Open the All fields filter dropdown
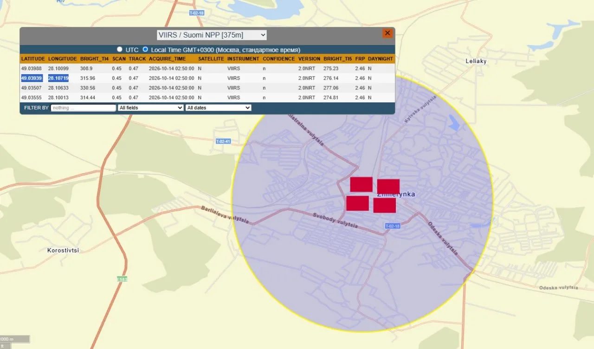This screenshot has width=594, height=349. (x=151, y=108)
